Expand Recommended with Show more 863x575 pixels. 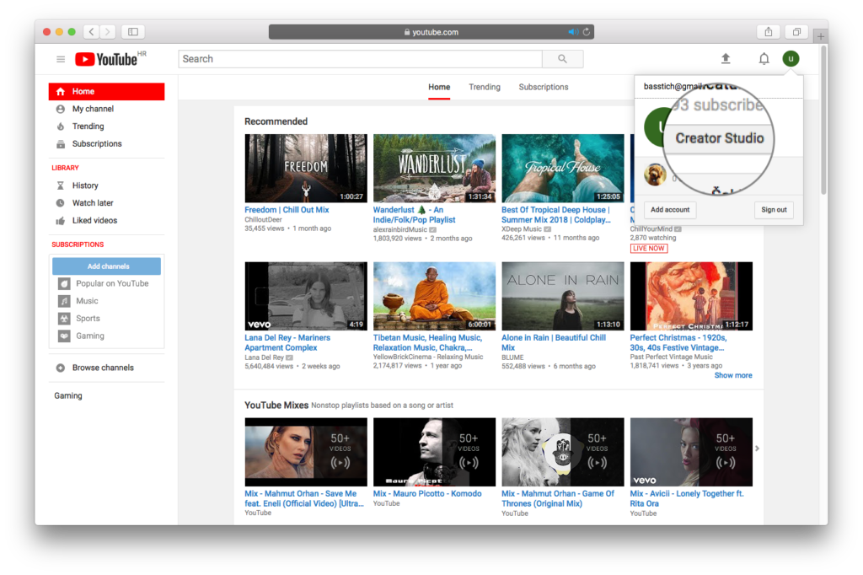pyautogui.click(x=733, y=375)
